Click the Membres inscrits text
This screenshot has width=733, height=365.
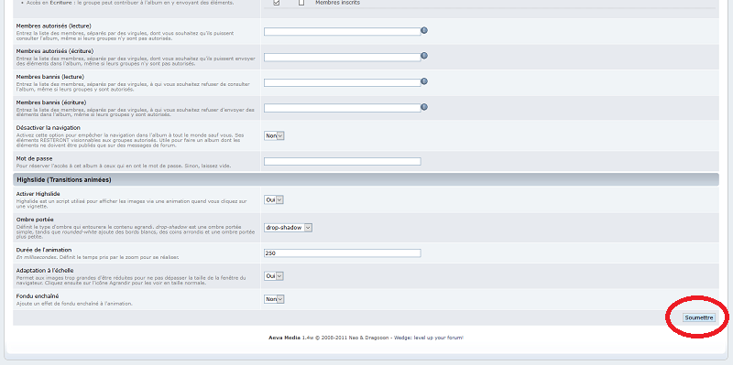[x=337, y=3]
